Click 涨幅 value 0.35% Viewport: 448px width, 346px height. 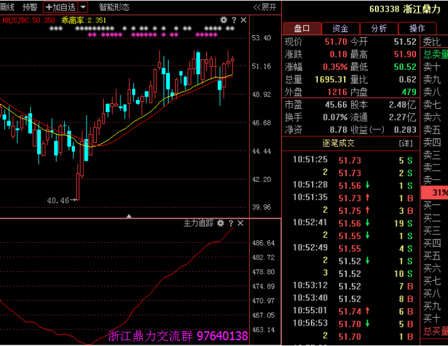coord(335,67)
